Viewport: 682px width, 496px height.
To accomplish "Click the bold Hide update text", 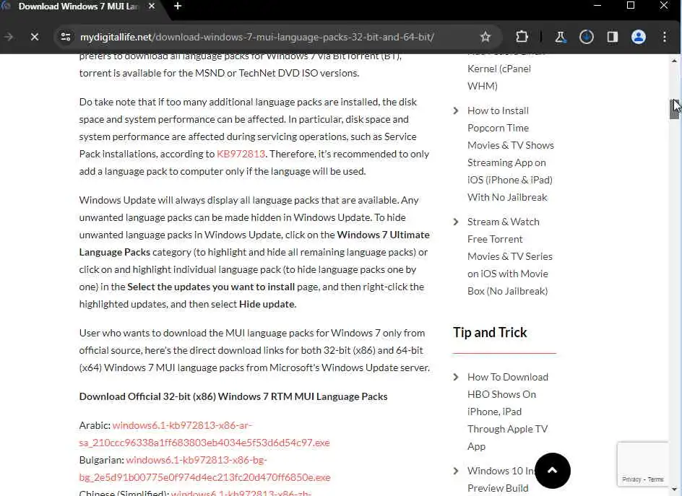I will (x=267, y=304).
